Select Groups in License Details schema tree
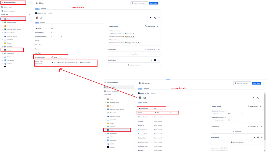271x155 pixels. [x=111, y=123]
